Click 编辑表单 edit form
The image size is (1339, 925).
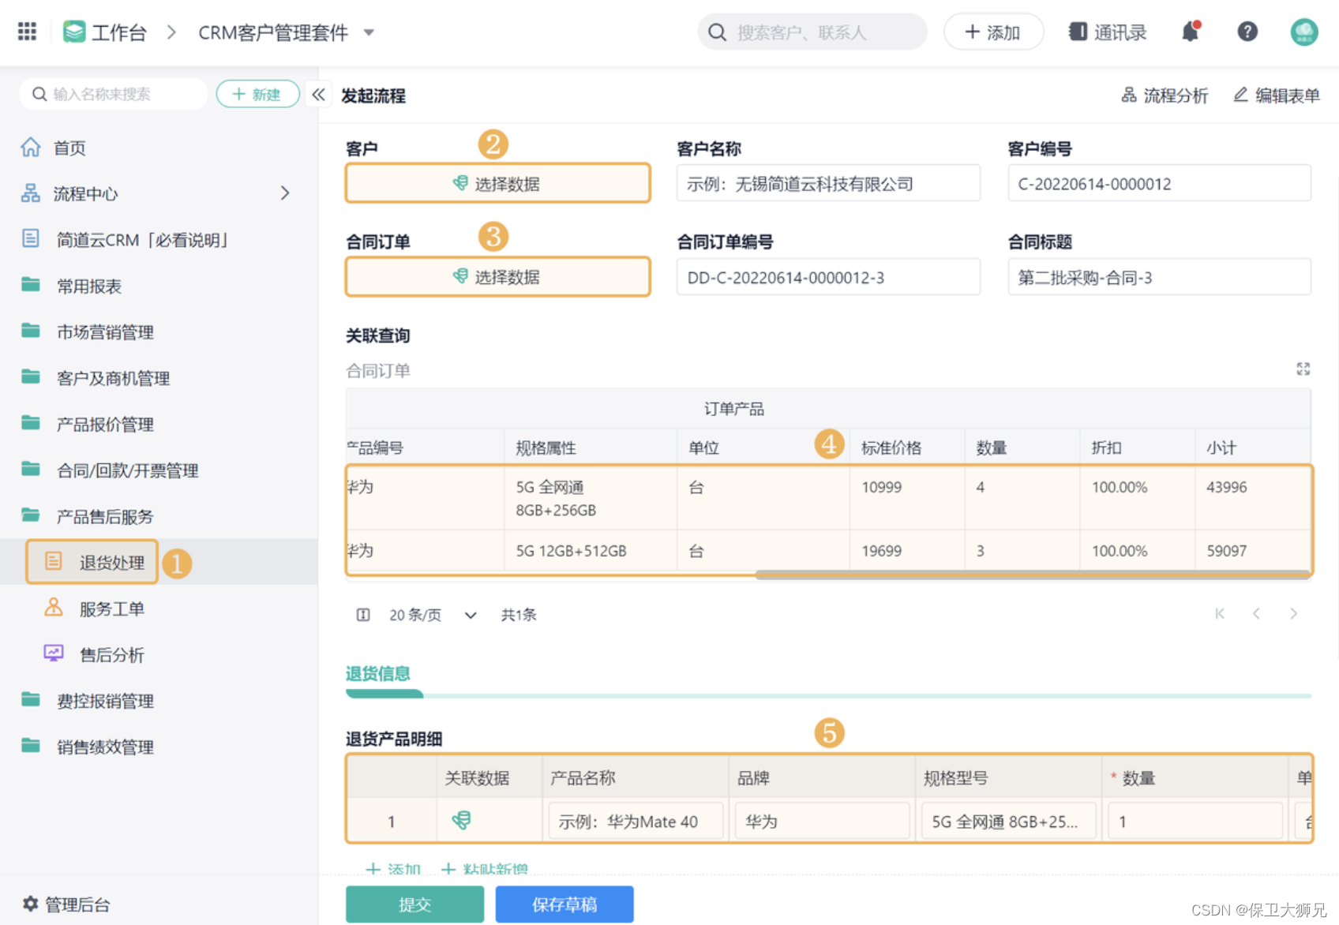point(1277,95)
